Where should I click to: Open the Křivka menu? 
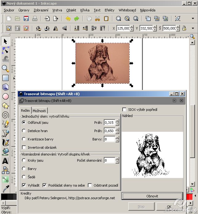point(85,10)
